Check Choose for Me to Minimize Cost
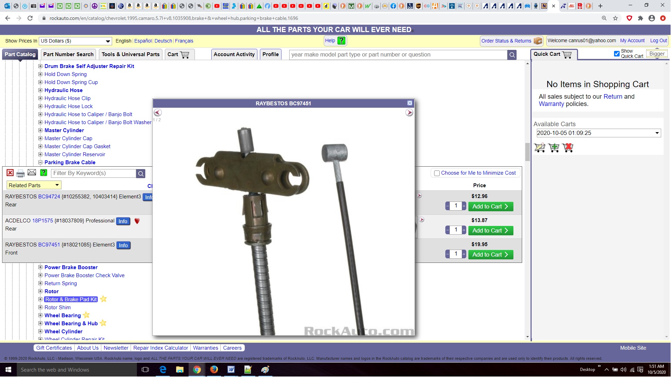 (438, 174)
